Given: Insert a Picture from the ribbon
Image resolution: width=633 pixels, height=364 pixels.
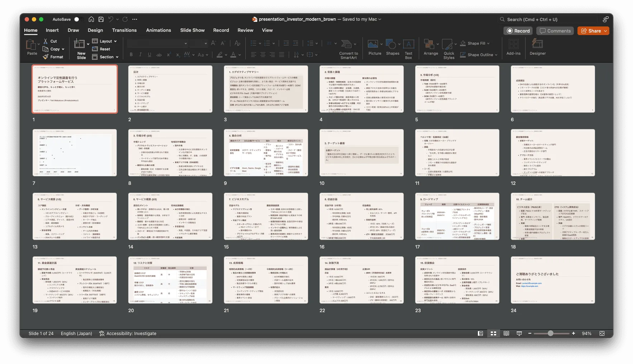Looking at the screenshot, I should [373, 44].
